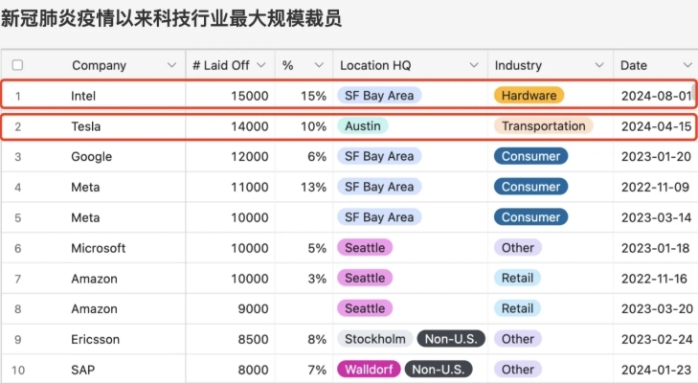
Task: Select the Industry header label
Action: click(x=518, y=65)
